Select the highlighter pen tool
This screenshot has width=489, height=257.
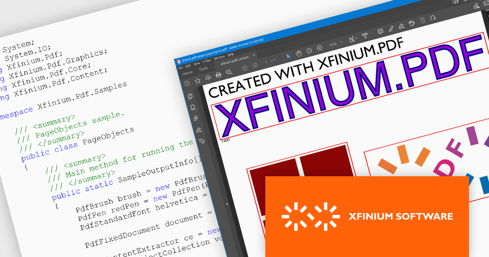pos(391,29)
